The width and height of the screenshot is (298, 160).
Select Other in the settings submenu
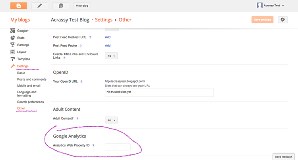point(21,108)
